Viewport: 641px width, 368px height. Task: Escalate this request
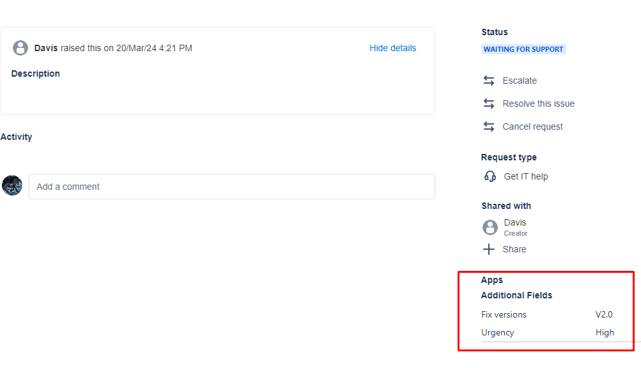click(519, 80)
